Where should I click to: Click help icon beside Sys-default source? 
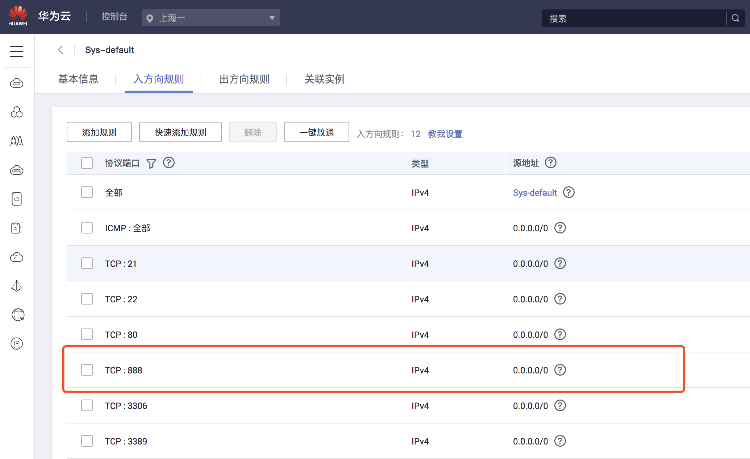(x=568, y=192)
